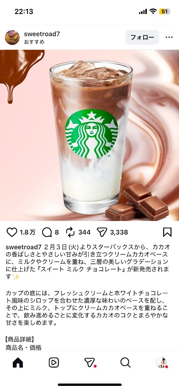Tap the 344 reposts count
The width and height of the screenshot is (179, 389).
84,233
